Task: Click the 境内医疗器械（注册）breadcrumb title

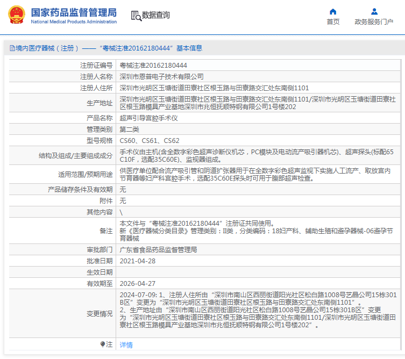Action: pos(47,48)
